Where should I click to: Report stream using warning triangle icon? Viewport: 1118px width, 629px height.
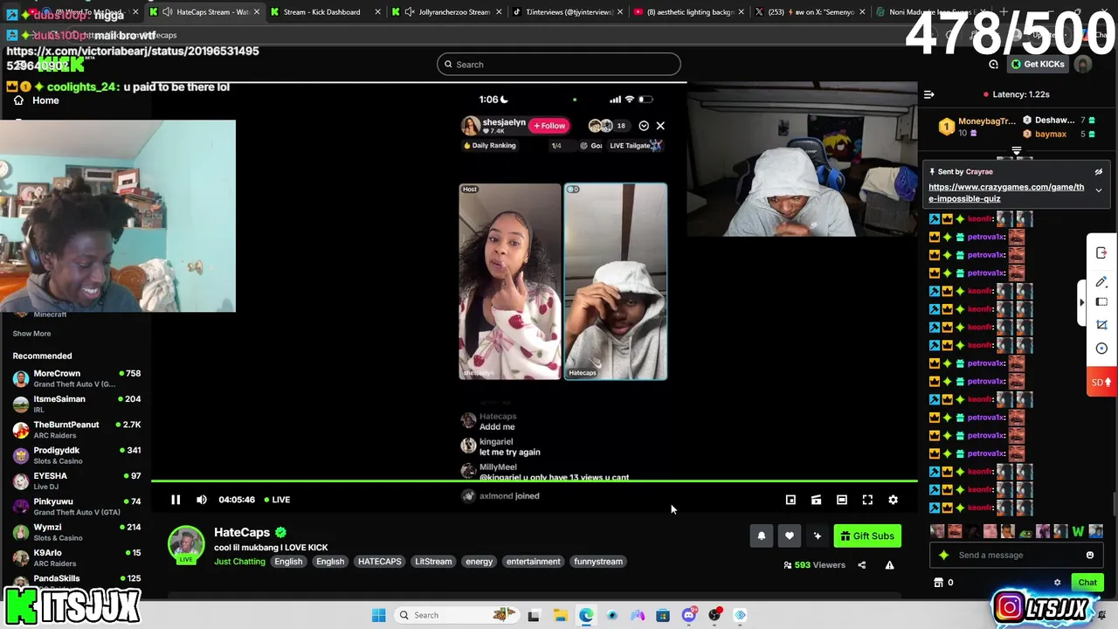point(889,565)
